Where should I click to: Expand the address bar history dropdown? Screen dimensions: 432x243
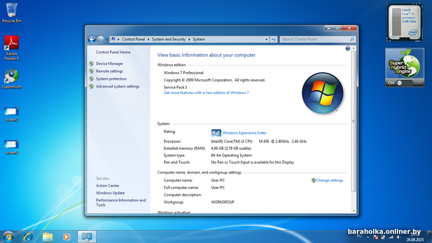coord(266,39)
